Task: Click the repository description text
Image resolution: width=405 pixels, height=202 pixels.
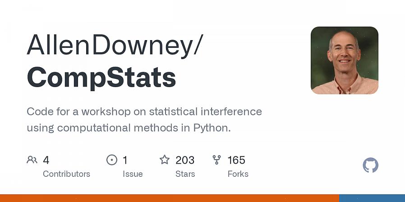Action: [144, 111]
